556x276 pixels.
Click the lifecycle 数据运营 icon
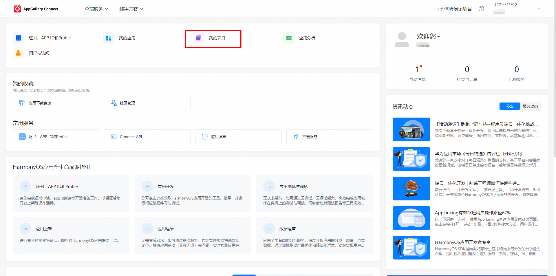coord(269,229)
